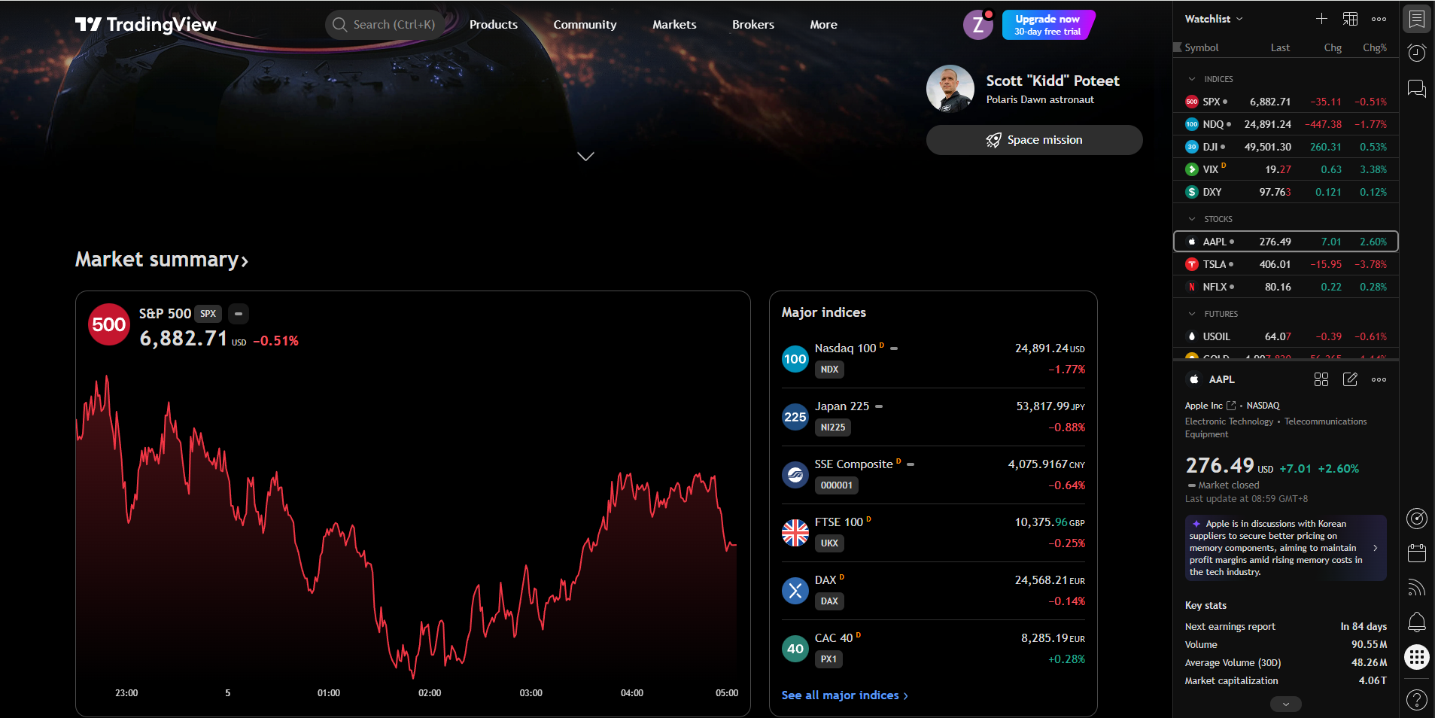
Task: Expand more AAPL key stats
Action: tap(1285, 704)
